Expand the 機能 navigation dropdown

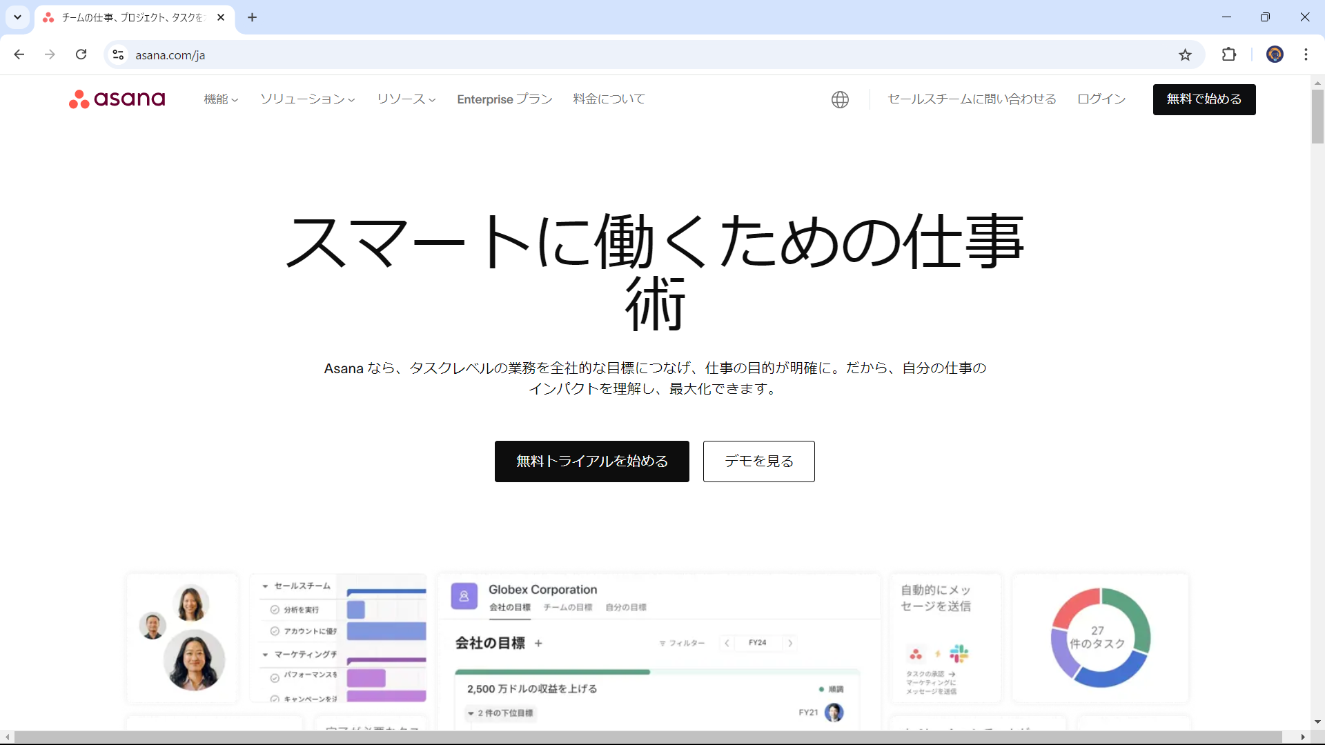[x=221, y=99]
